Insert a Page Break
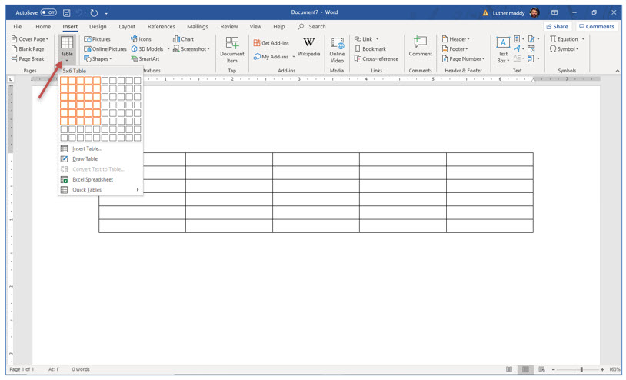The width and height of the screenshot is (626, 380). point(28,58)
